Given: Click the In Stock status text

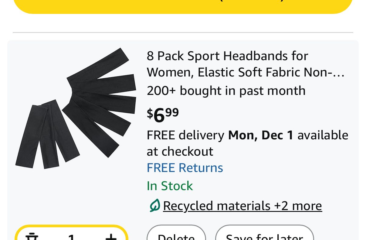Looking at the screenshot, I should 170,186.
